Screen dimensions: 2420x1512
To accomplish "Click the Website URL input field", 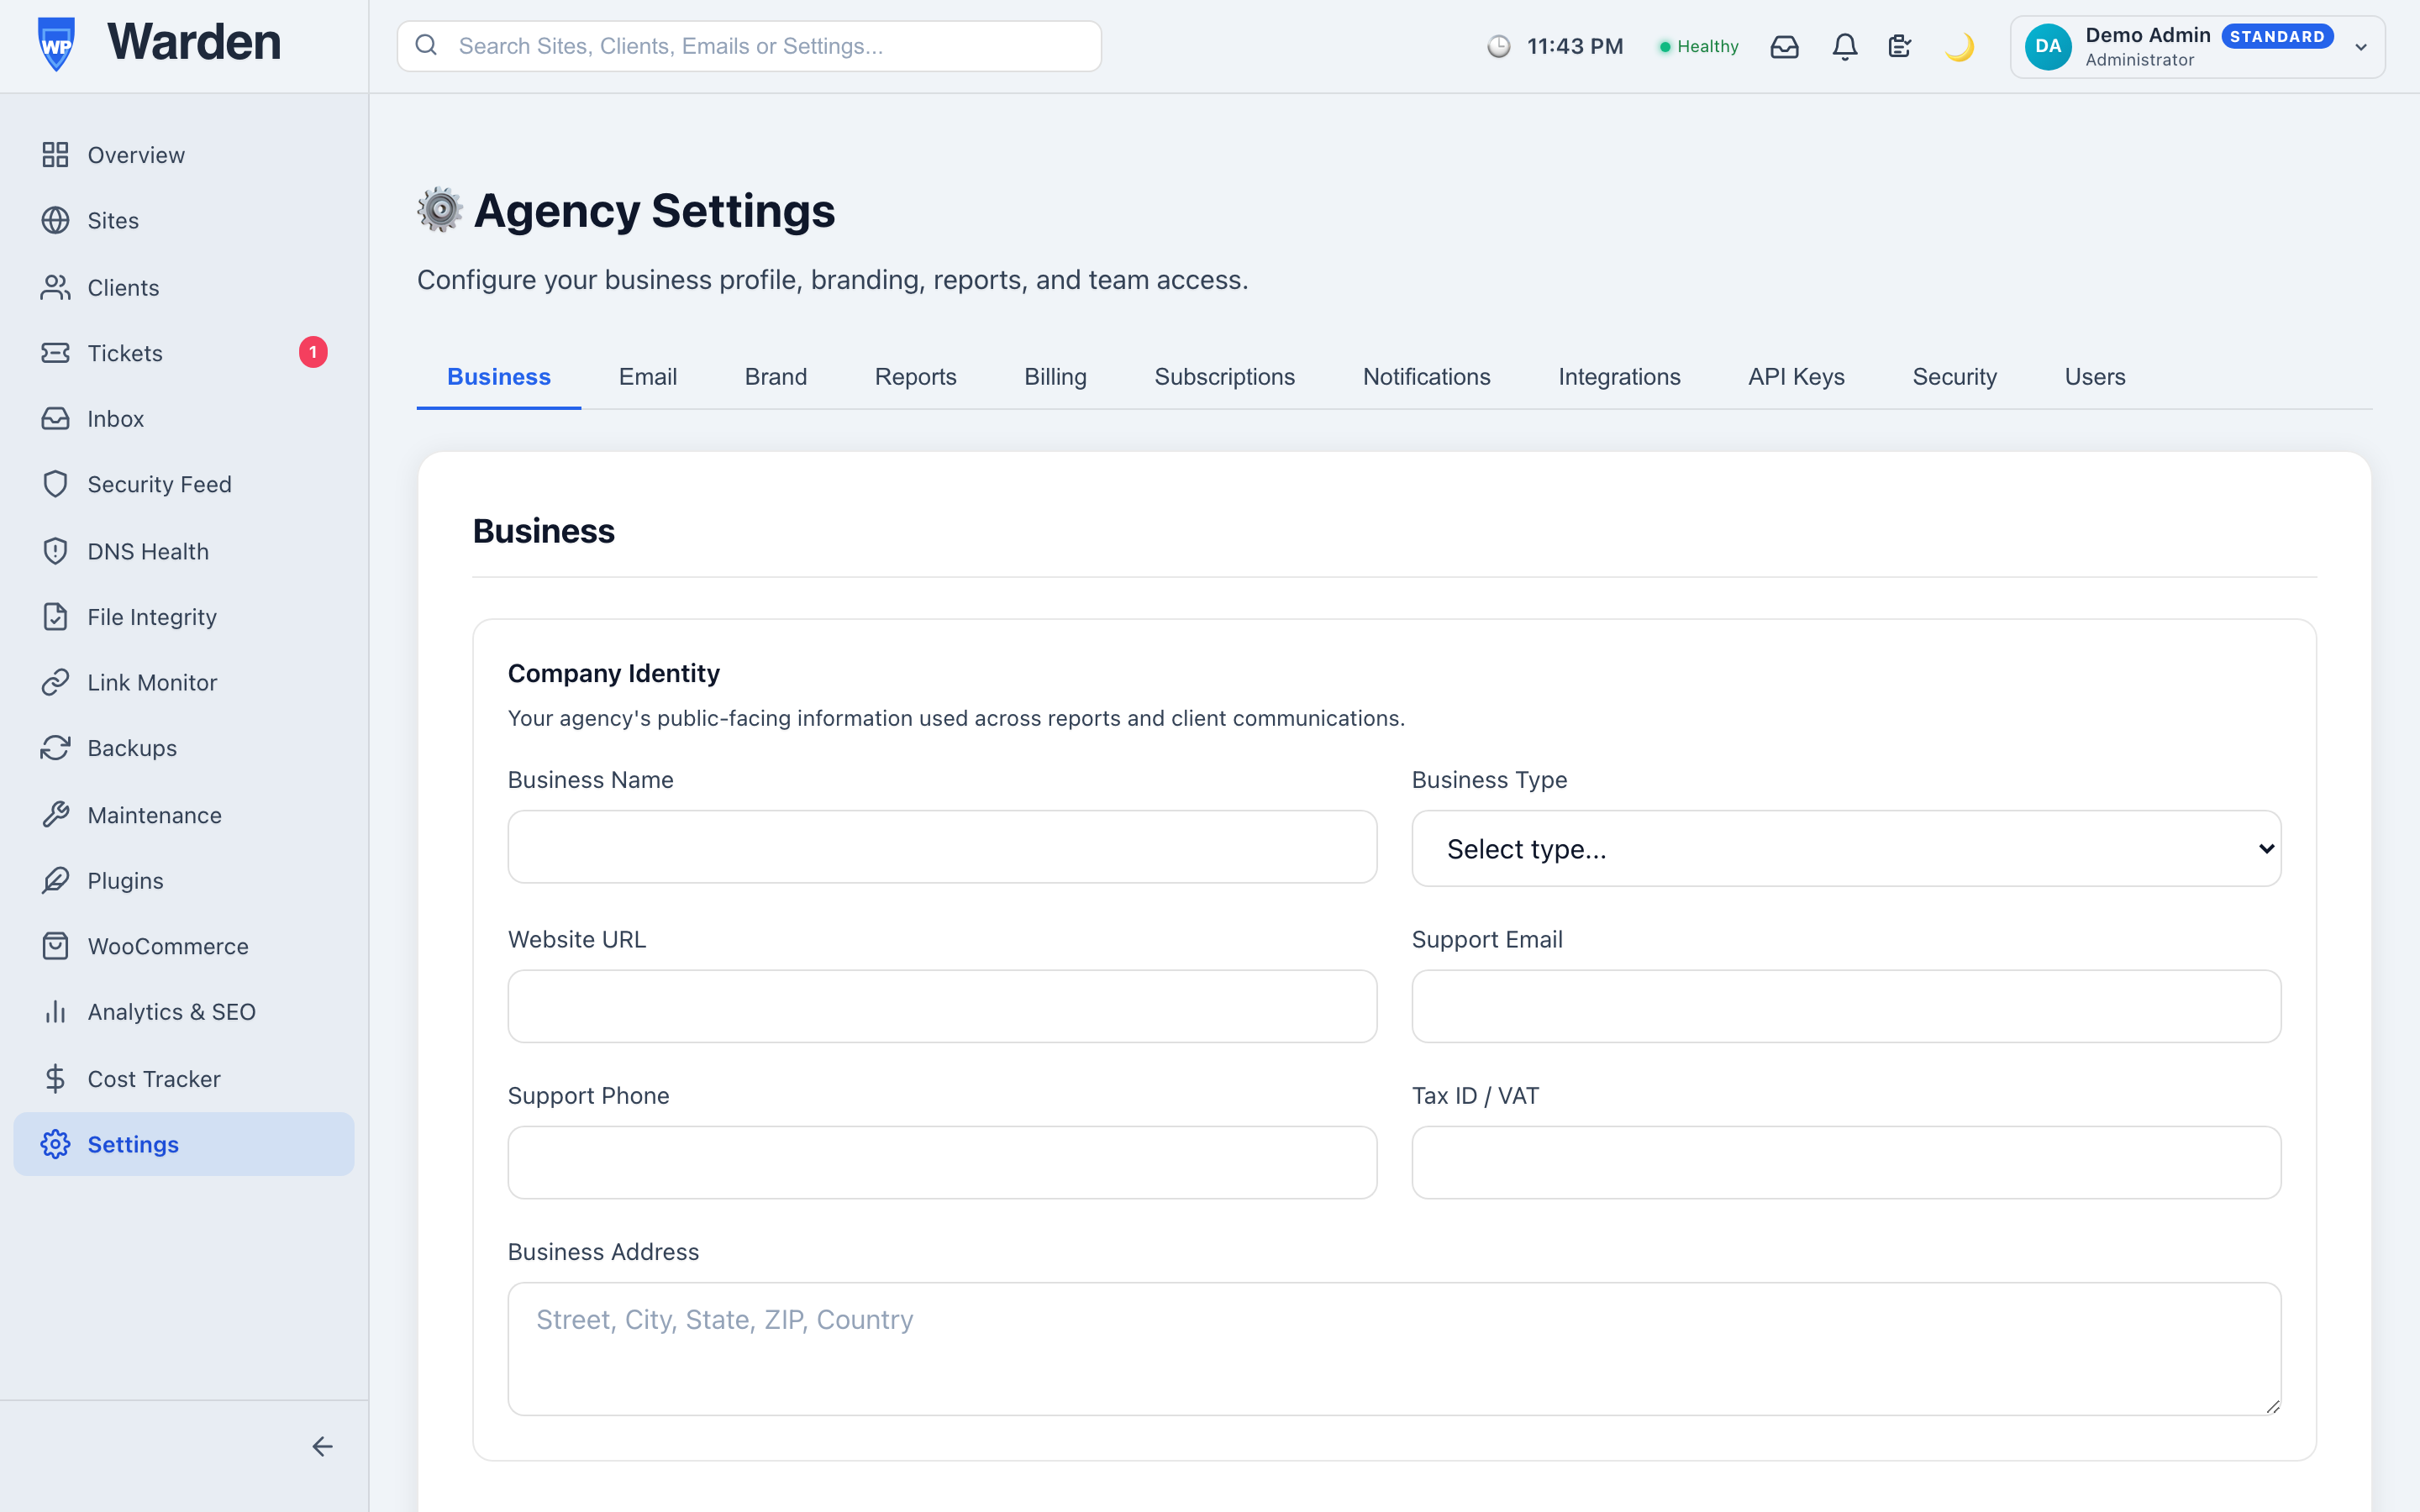I will pos(942,1006).
